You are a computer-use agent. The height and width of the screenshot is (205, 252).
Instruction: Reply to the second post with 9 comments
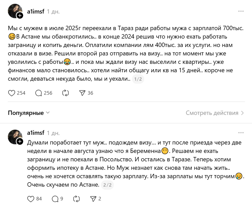[55, 199]
